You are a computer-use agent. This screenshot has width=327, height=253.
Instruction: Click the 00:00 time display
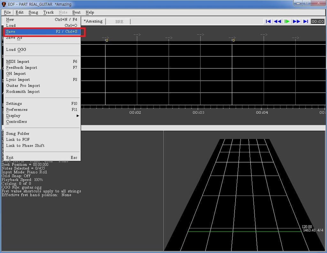[x=317, y=21]
